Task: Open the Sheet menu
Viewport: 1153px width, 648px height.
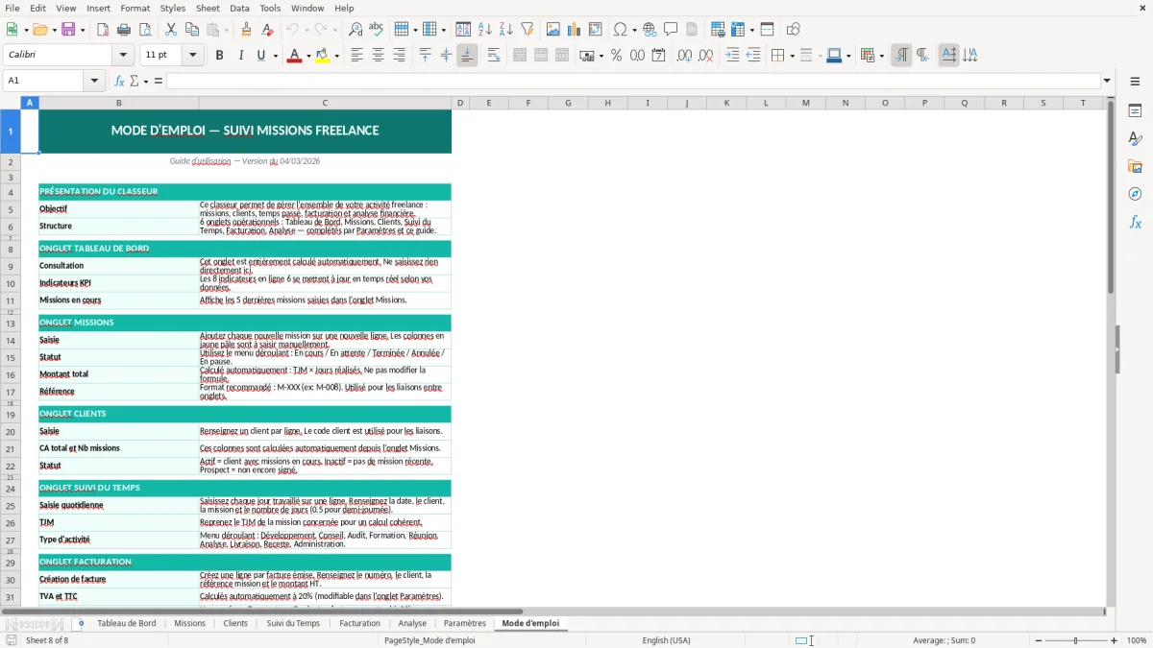Action: coord(208,8)
